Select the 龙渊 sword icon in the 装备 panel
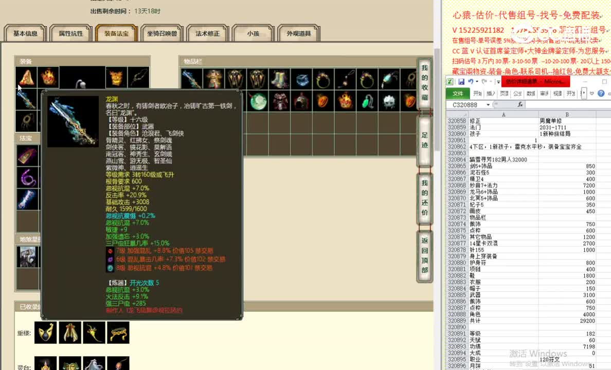The width and height of the screenshot is (611, 370). pyautogui.click(x=26, y=101)
